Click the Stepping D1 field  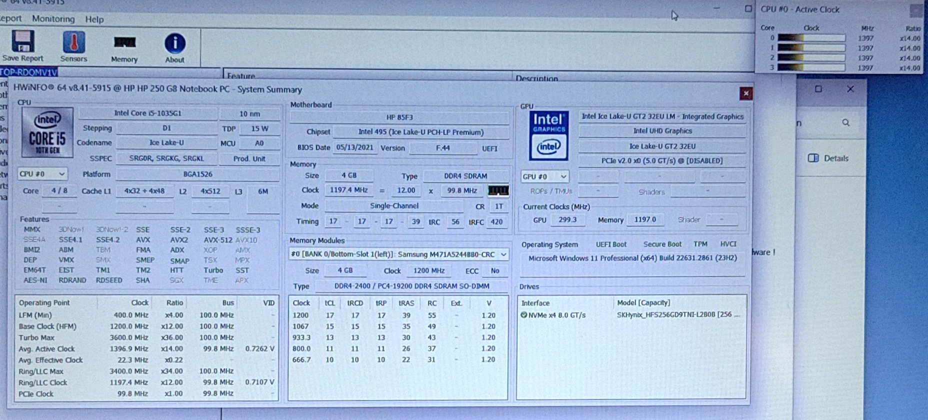tap(166, 128)
